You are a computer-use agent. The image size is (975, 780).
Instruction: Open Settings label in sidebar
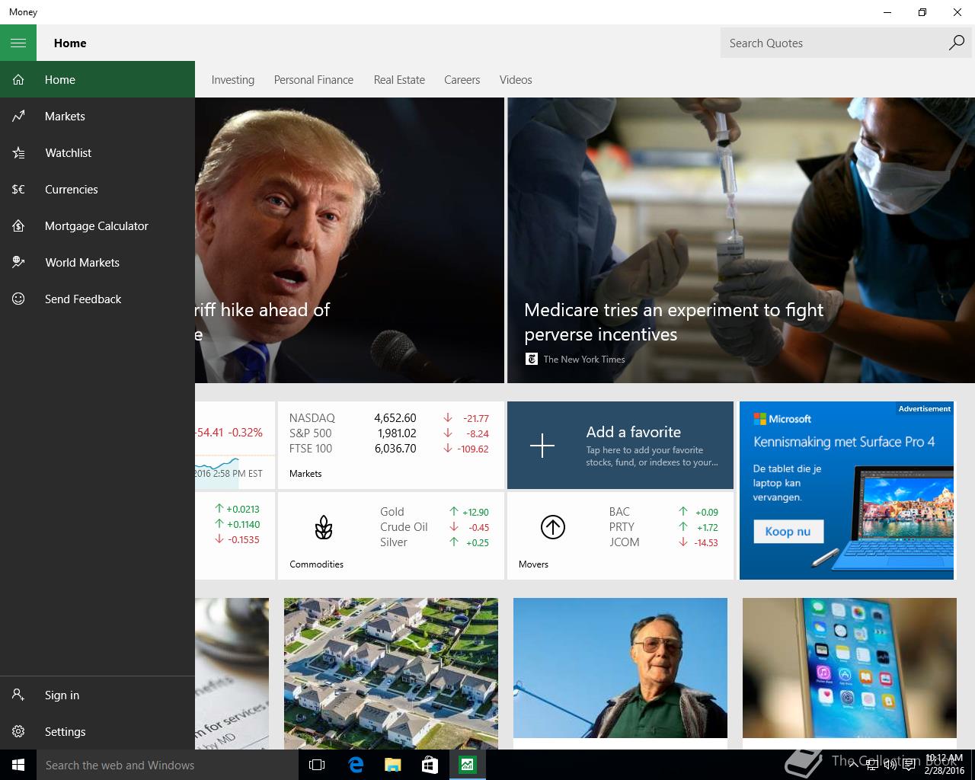pyautogui.click(x=65, y=731)
